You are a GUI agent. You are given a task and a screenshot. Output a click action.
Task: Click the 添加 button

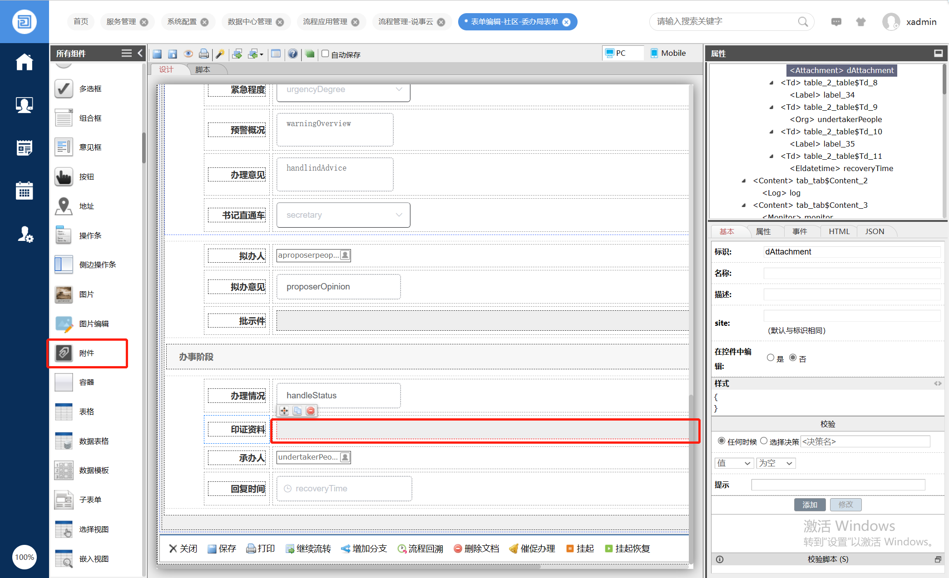tap(810, 505)
